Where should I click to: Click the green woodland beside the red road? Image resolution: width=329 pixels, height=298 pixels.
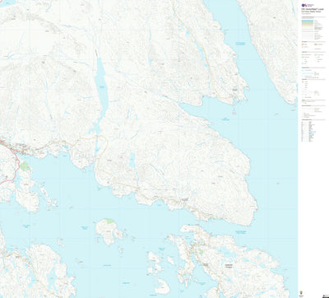(25, 166)
